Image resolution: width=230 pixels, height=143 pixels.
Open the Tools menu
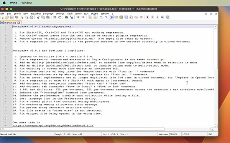[70, 14]
